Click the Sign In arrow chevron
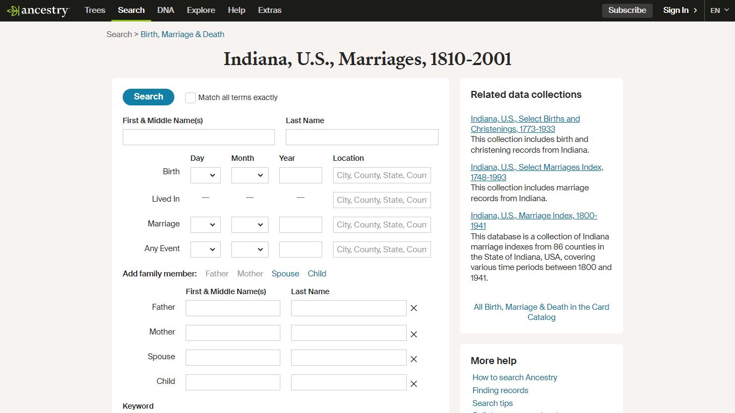735x413 pixels. (695, 10)
